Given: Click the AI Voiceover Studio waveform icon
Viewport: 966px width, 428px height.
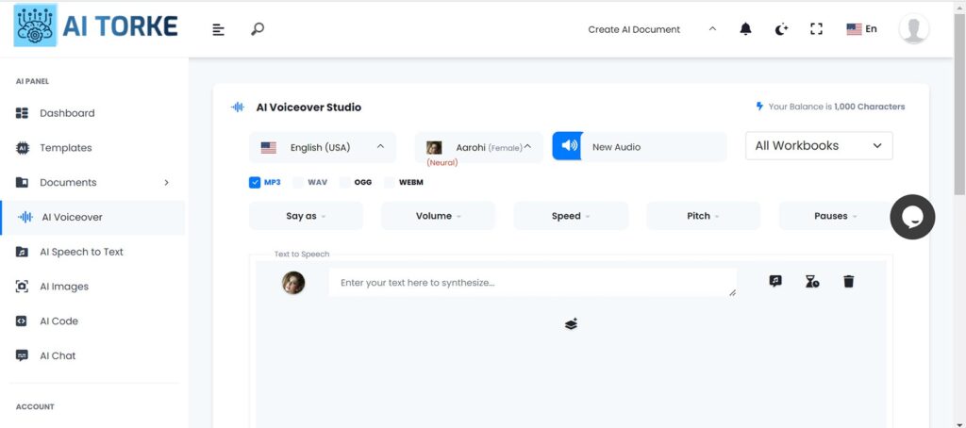Looking at the screenshot, I should click(x=237, y=107).
